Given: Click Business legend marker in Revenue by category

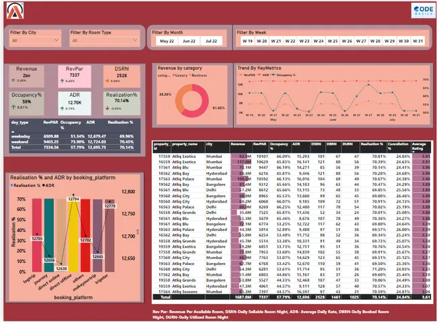Looking at the screenshot, I should [x=190, y=75].
